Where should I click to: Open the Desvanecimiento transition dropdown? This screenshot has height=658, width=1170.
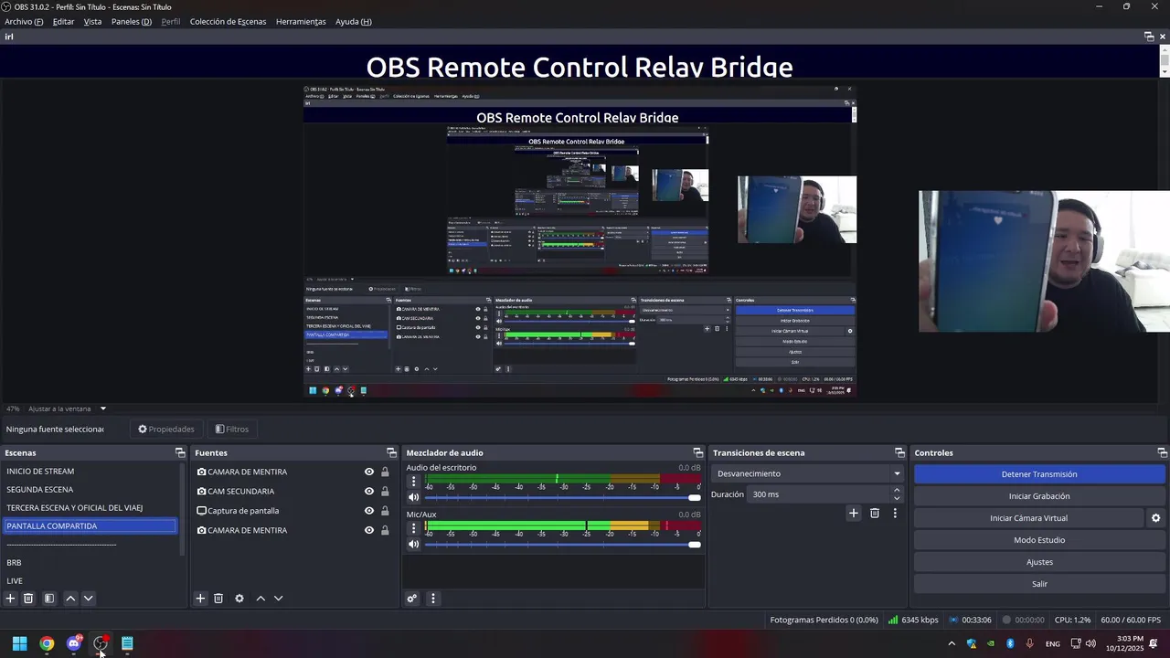click(808, 473)
